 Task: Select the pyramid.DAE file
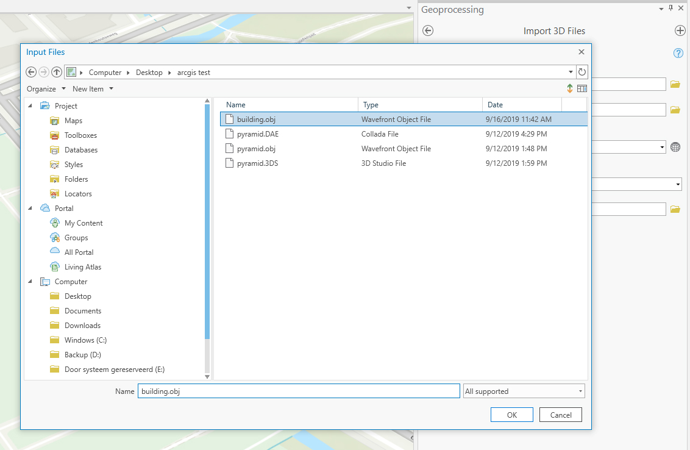tap(257, 134)
